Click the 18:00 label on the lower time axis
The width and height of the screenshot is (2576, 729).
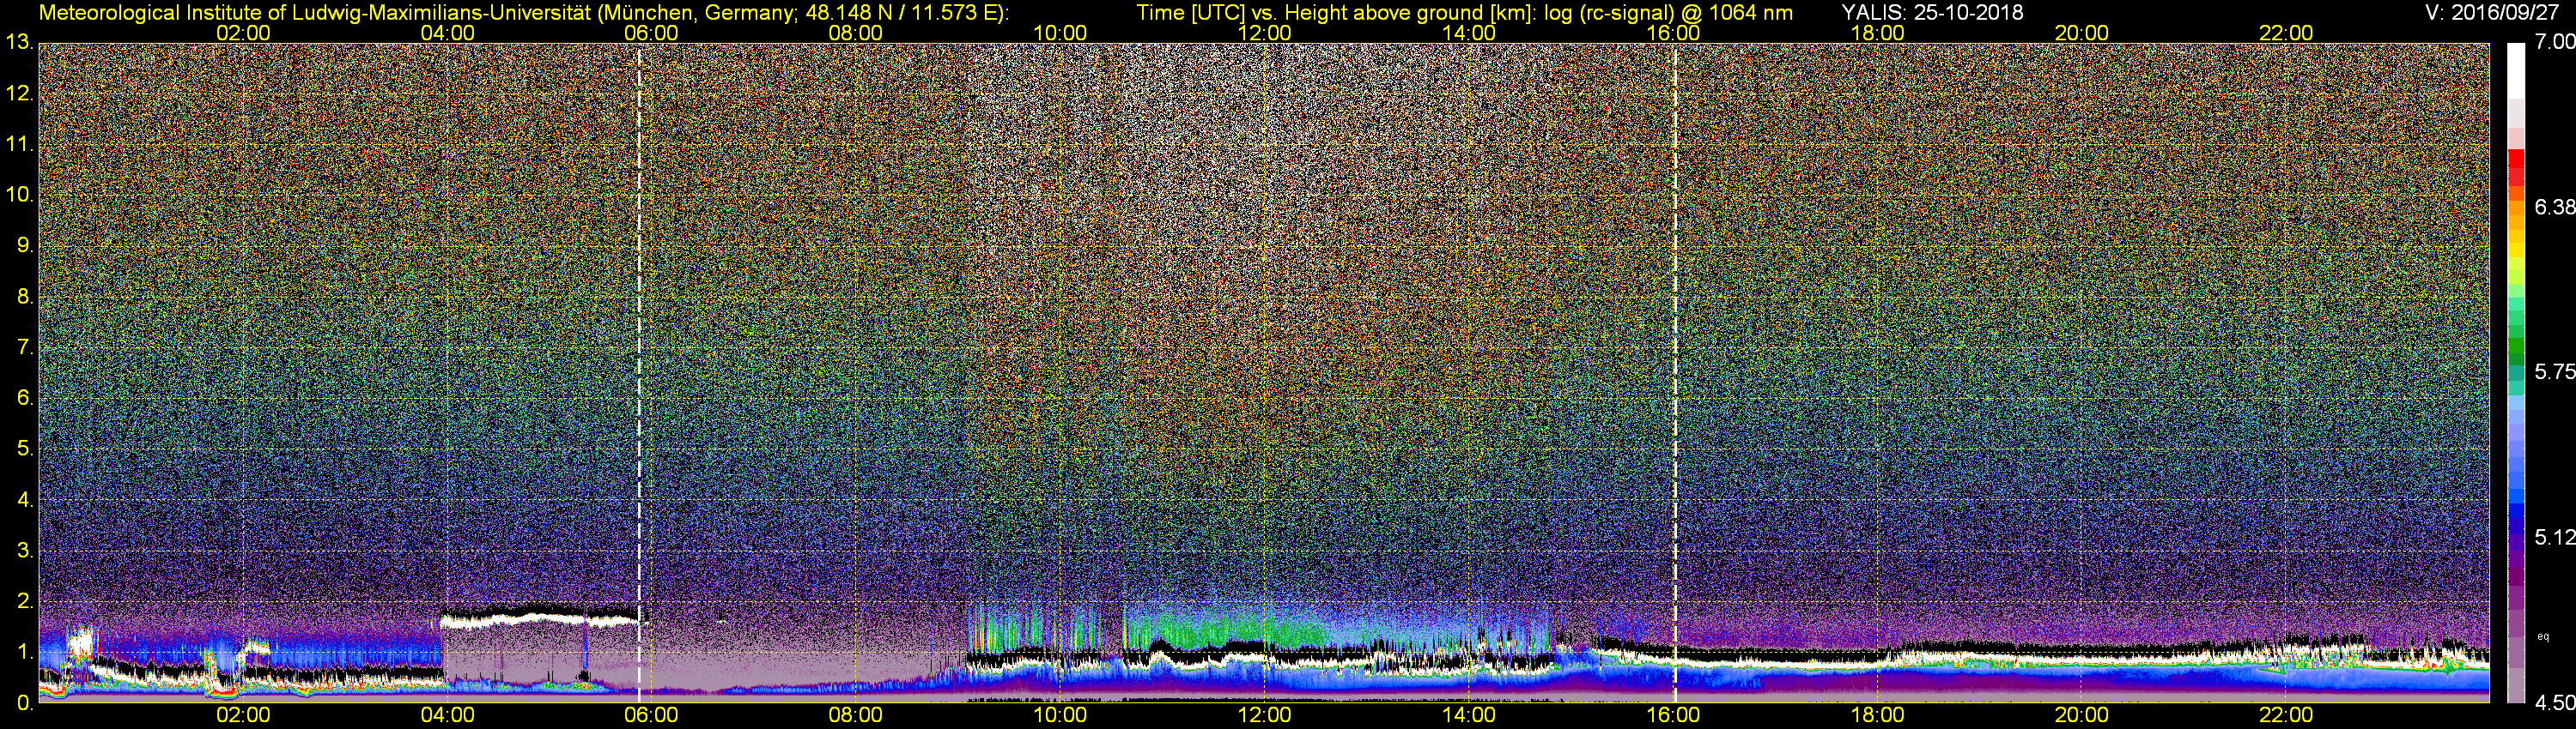pos(1877,716)
